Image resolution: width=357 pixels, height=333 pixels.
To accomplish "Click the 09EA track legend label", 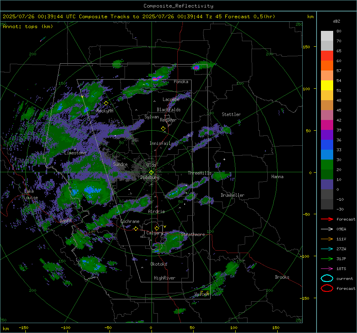I will [x=341, y=229].
